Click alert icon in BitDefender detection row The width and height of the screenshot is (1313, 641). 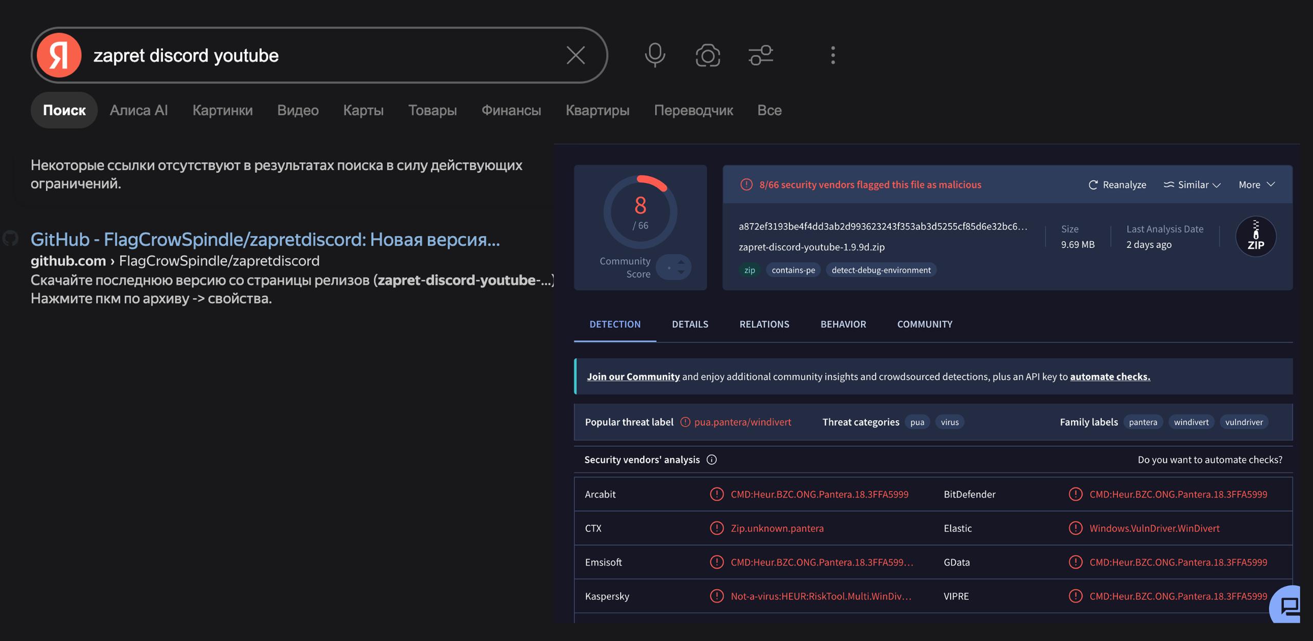[1076, 494]
